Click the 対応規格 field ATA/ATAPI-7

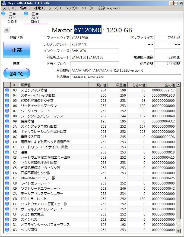126,70
